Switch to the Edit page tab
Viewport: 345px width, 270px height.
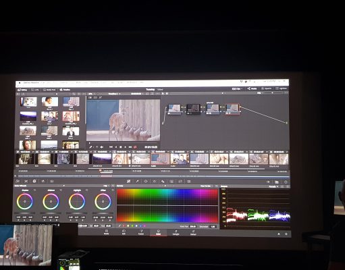pos(124,232)
